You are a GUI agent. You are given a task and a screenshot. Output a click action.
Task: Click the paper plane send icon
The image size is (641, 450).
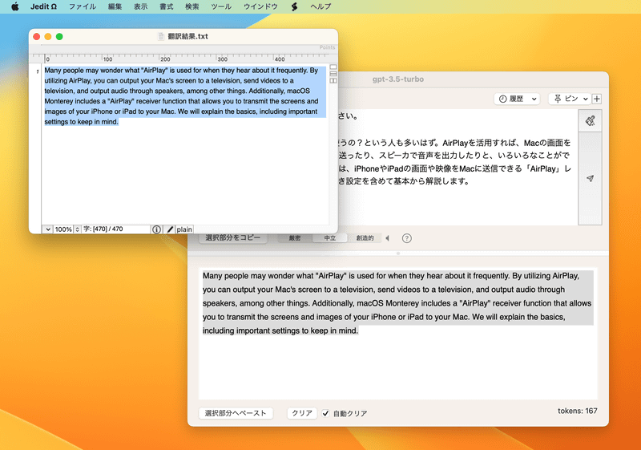(590, 178)
